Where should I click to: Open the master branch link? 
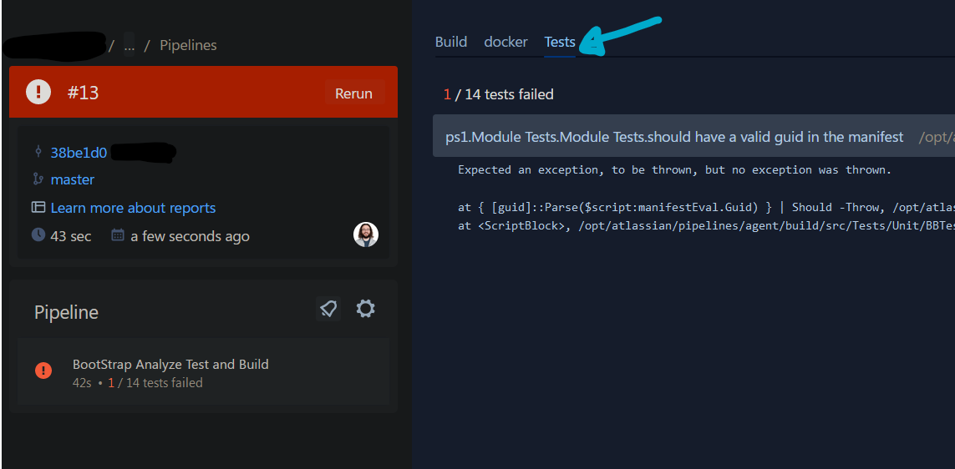click(73, 179)
